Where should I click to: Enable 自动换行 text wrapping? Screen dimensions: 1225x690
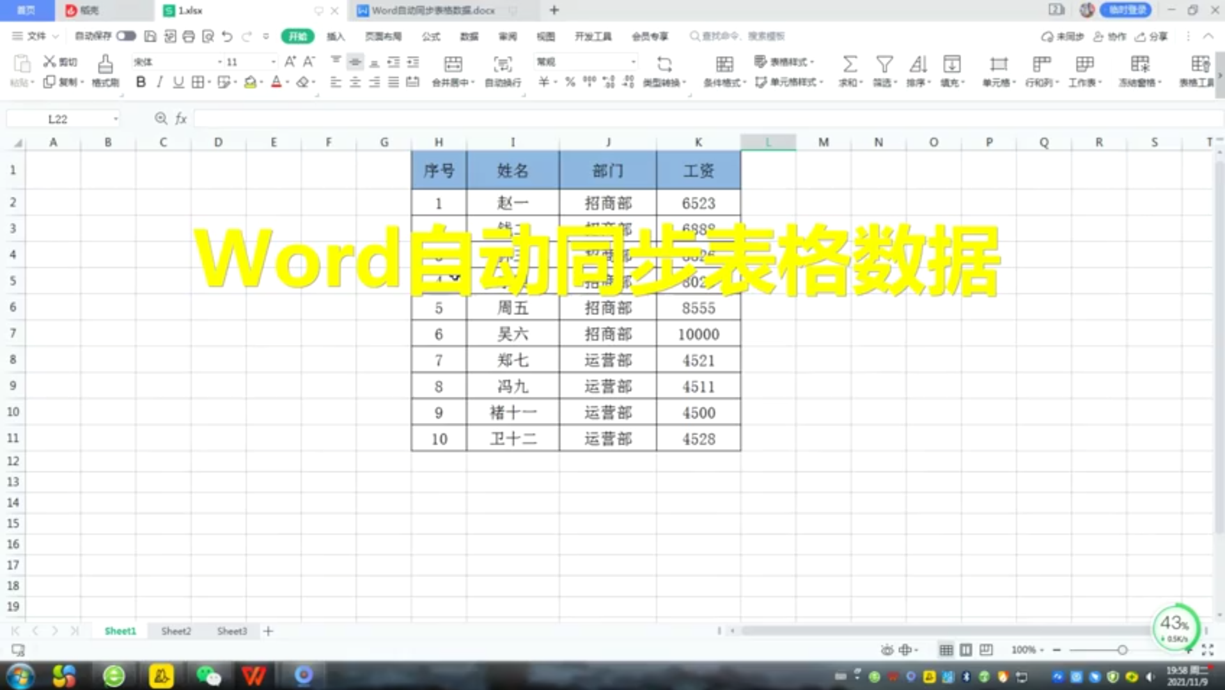tap(503, 70)
